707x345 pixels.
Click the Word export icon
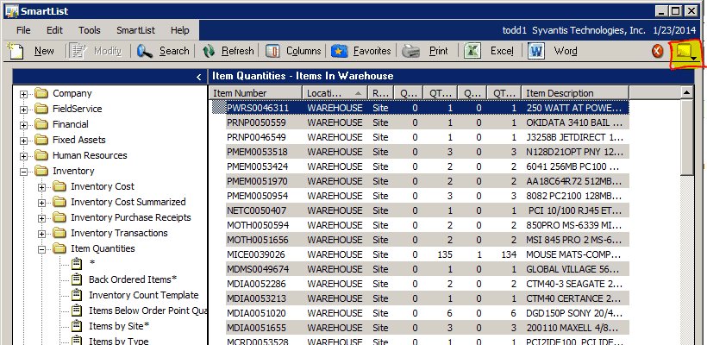[x=536, y=51]
